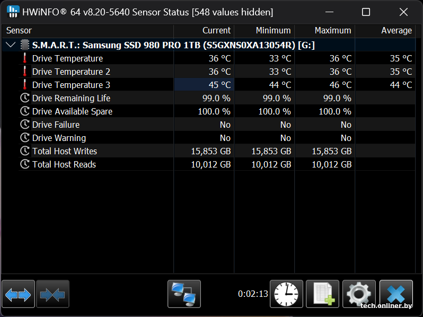This screenshot has height=317, width=423.
Task: Click the thermometer icon for Drive Temperature 2
Action: pos(25,72)
